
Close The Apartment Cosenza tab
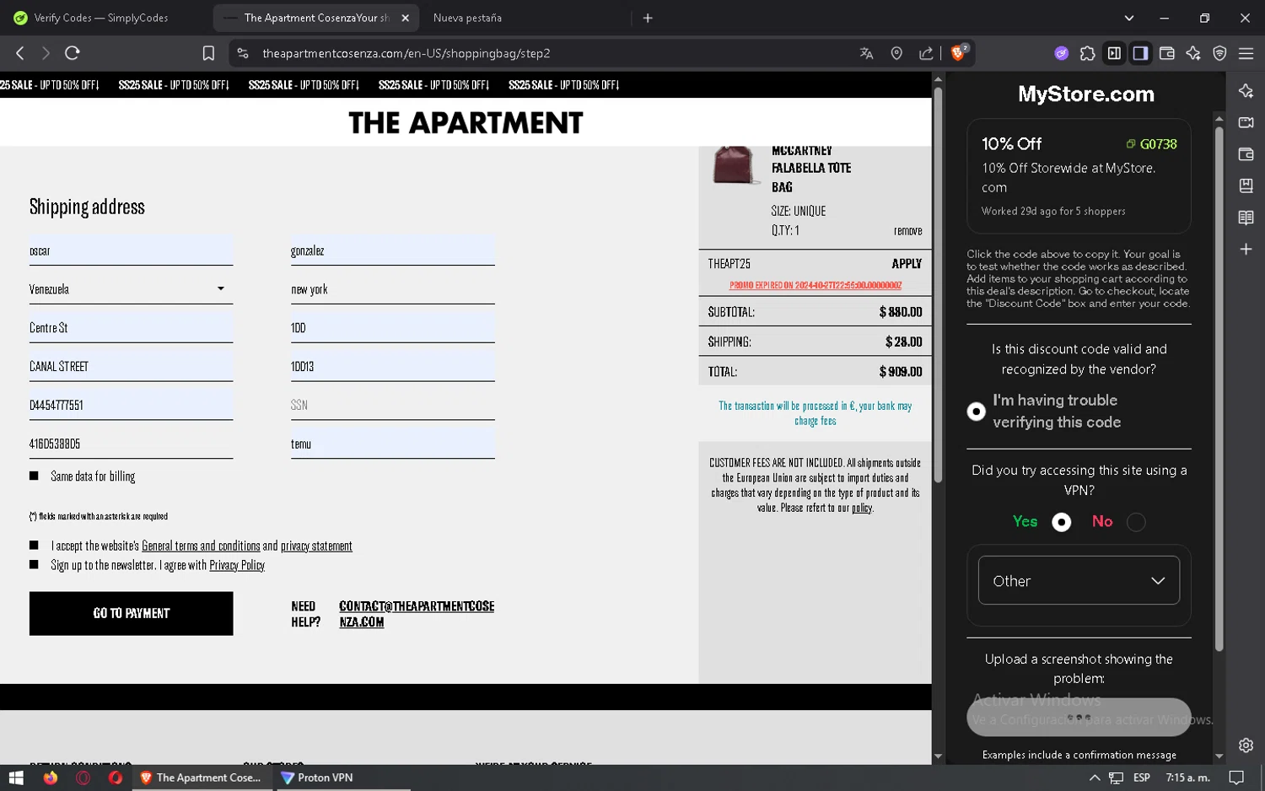tap(405, 18)
